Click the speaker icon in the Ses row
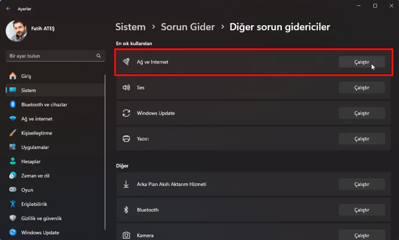 tap(126, 88)
